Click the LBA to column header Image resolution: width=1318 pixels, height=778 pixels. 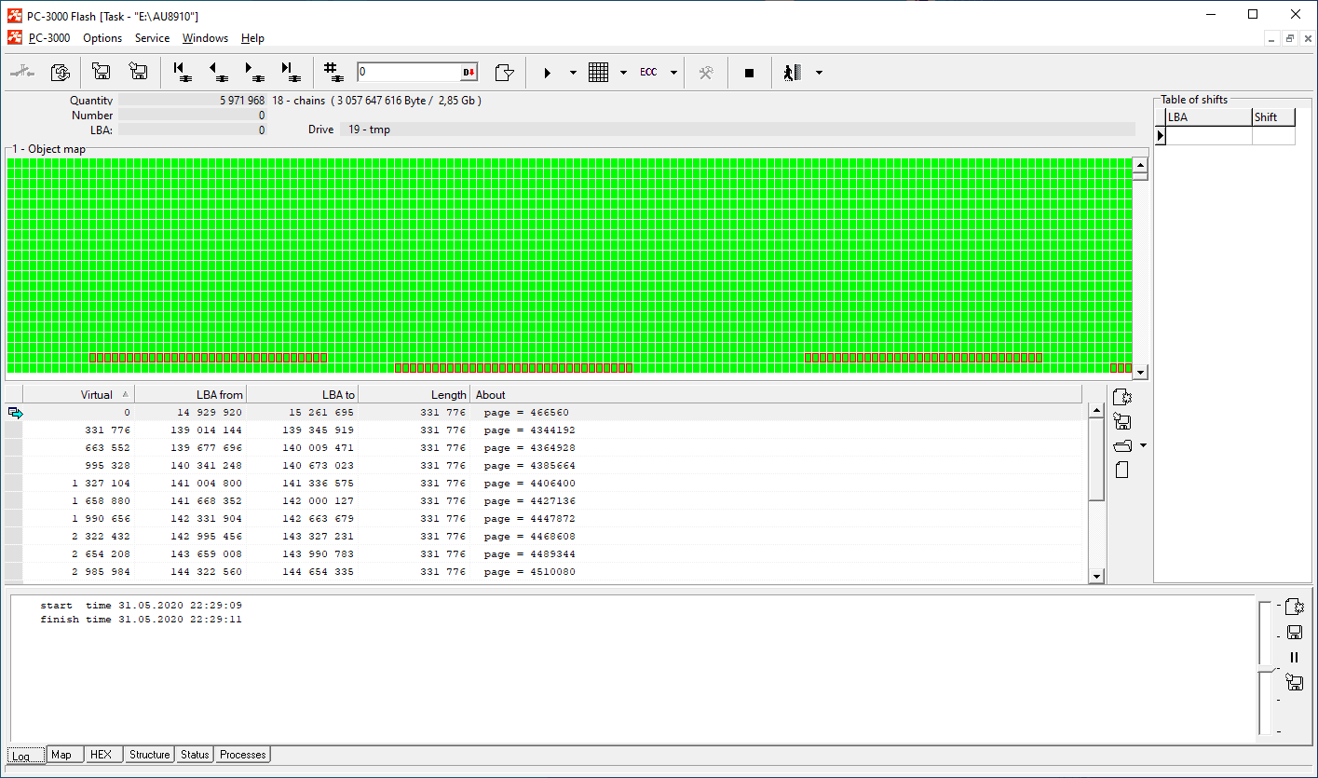click(302, 394)
